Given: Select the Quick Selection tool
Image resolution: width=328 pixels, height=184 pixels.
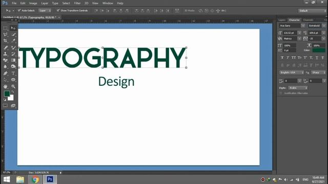Looking at the screenshot, I should 13,34.
